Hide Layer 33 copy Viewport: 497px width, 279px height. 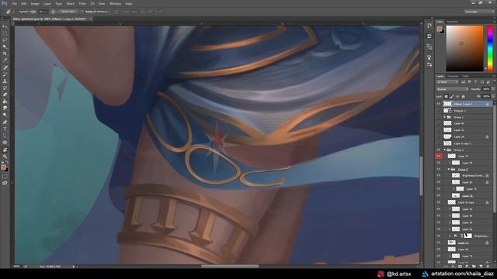439,202
